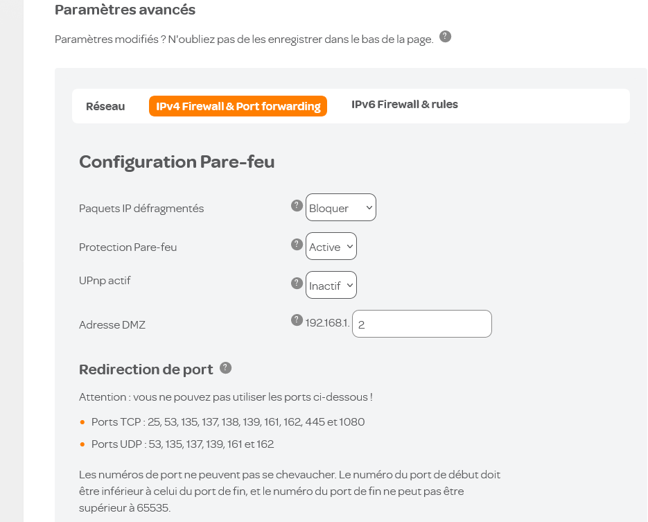The width and height of the screenshot is (648, 522).
Task: Open the Redirection de port help icon
Action: (x=225, y=368)
